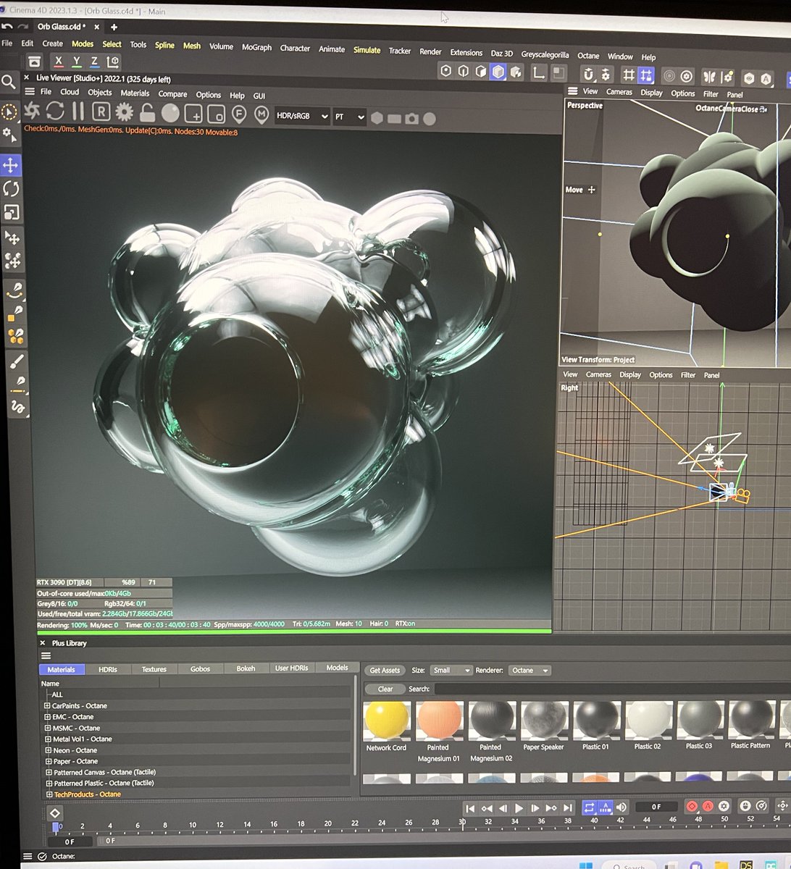Send scene to Live Viewer render
791x869 pixels.
click(33, 111)
